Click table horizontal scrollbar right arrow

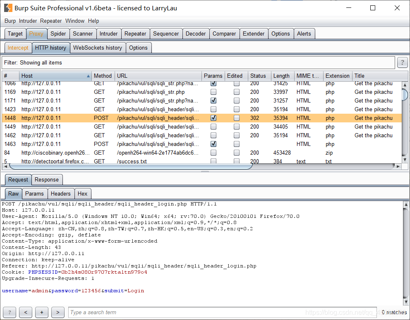(x=398, y=166)
